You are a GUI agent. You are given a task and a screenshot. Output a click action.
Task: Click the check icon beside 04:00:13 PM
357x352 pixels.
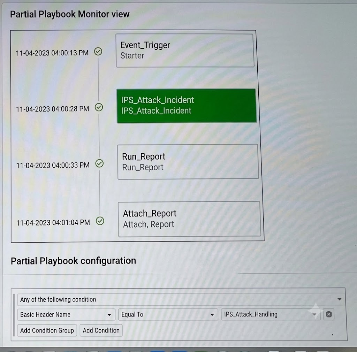pos(98,52)
